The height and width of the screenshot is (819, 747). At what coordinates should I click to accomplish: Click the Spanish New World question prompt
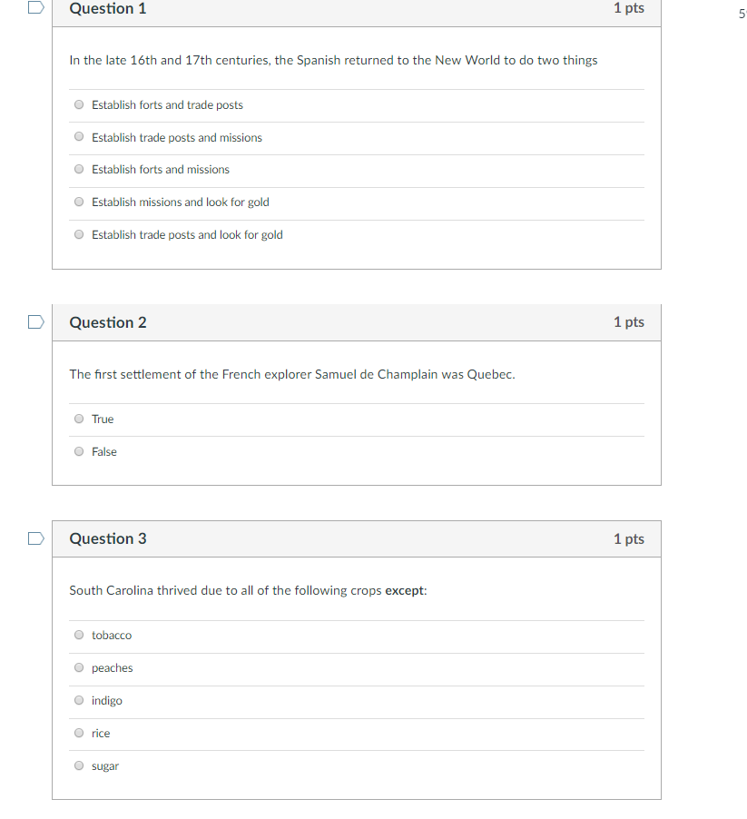[334, 61]
